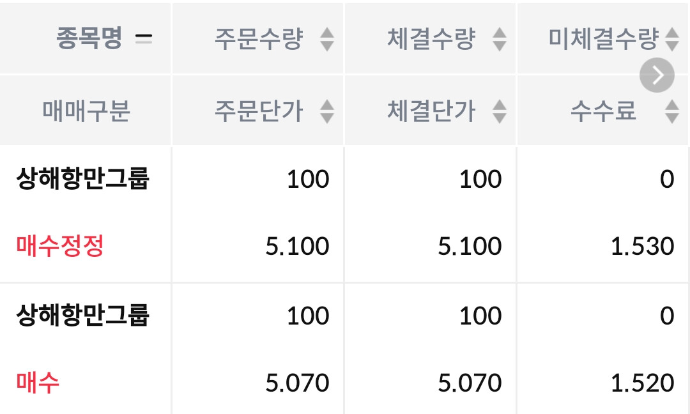Select the 매매구분 column header

click(x=86, y=112)
